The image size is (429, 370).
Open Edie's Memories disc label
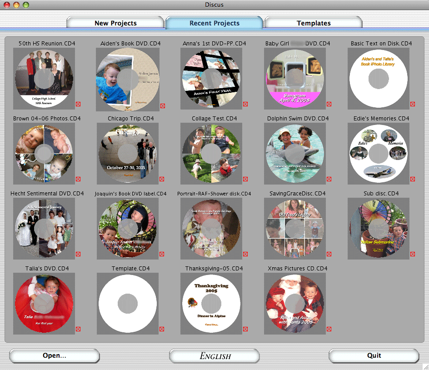[379, 153]
